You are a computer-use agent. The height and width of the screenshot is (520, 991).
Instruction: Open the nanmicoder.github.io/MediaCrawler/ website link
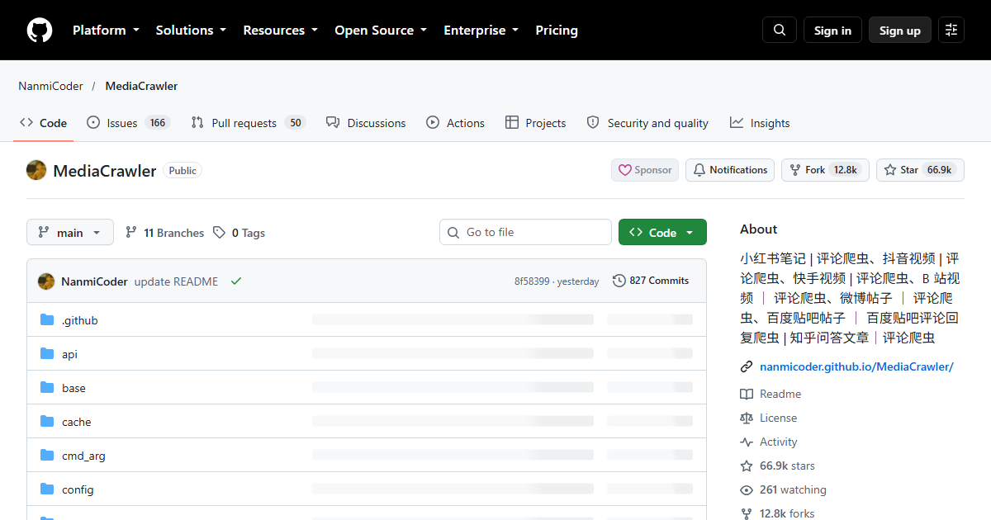(856, 366)
